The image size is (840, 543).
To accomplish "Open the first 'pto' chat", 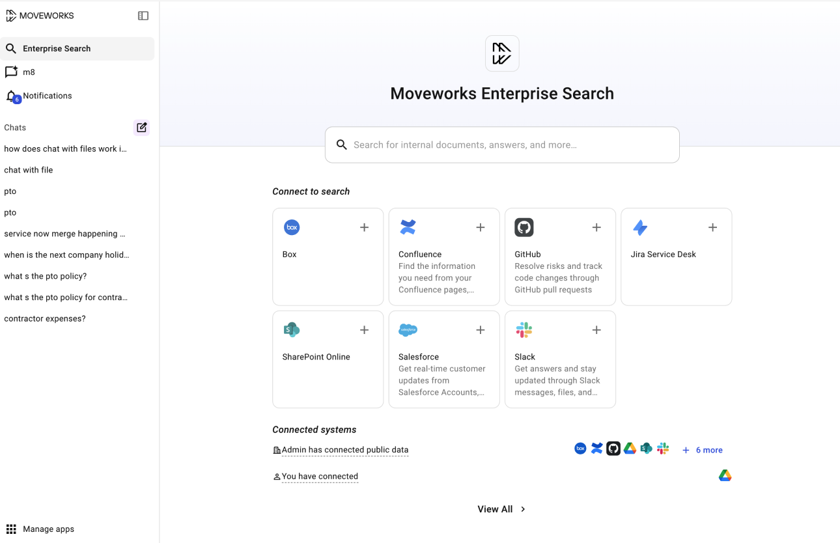I will click(x=10, y=191).
